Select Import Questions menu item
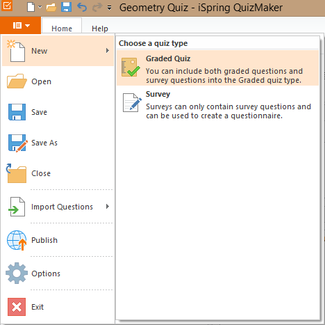Image resolution: width=325 pixels, height=325 pixels. (x=58, y=207)
